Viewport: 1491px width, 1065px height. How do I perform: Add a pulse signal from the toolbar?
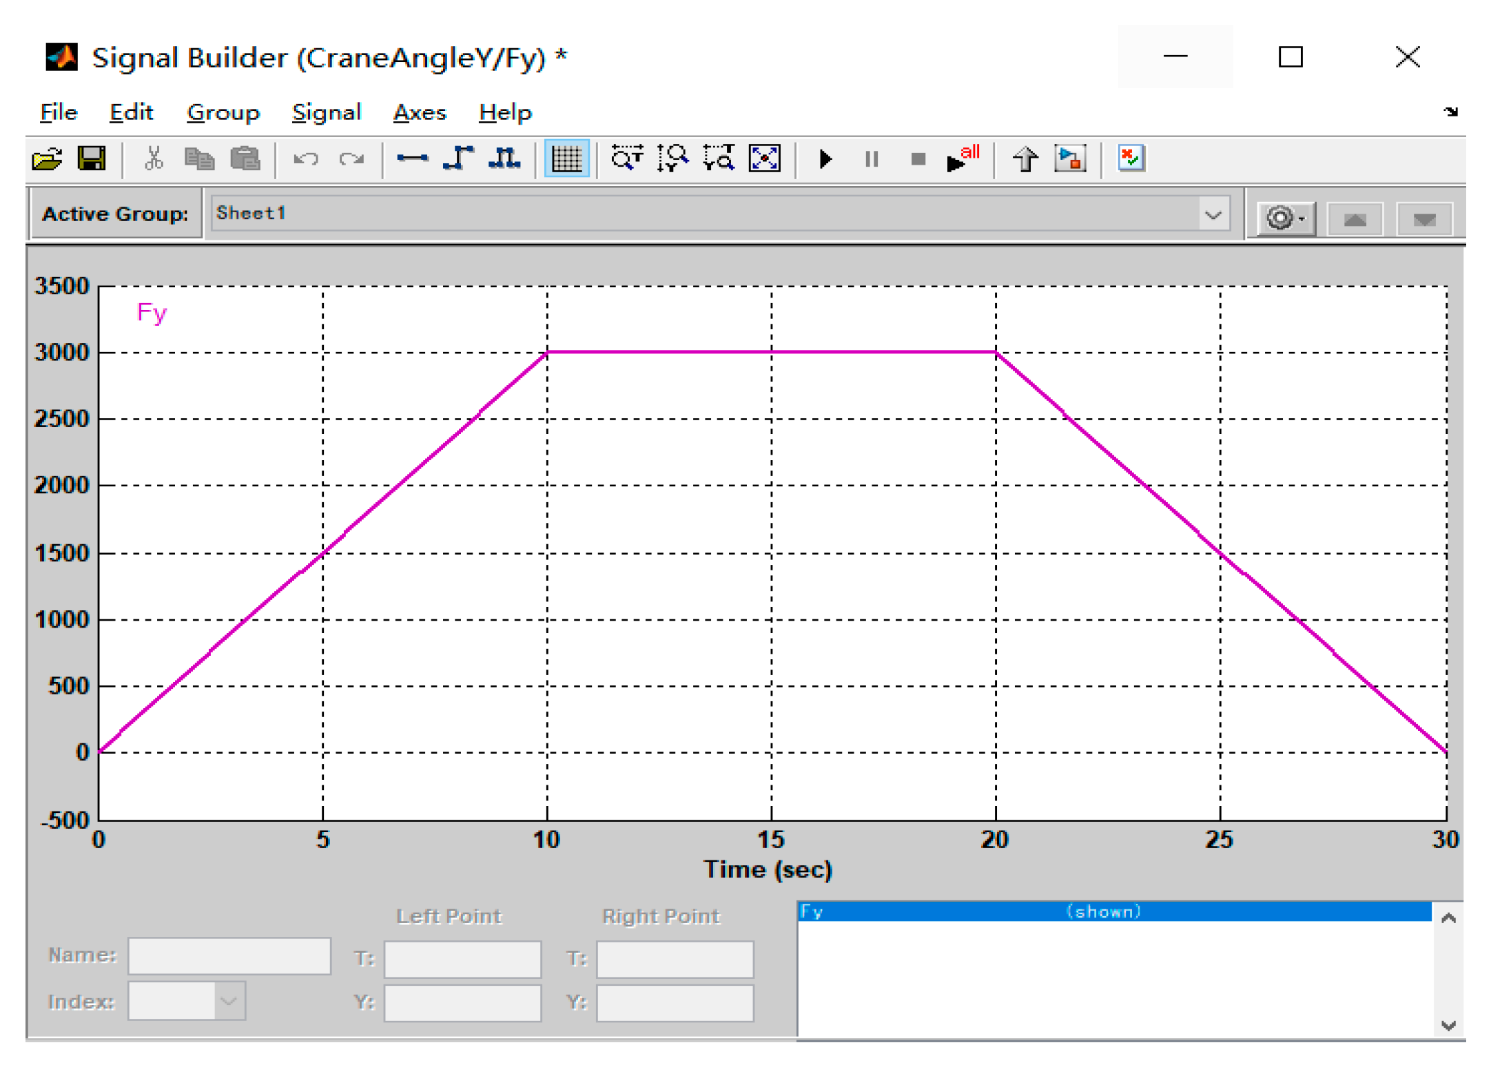tap(504, 159)
